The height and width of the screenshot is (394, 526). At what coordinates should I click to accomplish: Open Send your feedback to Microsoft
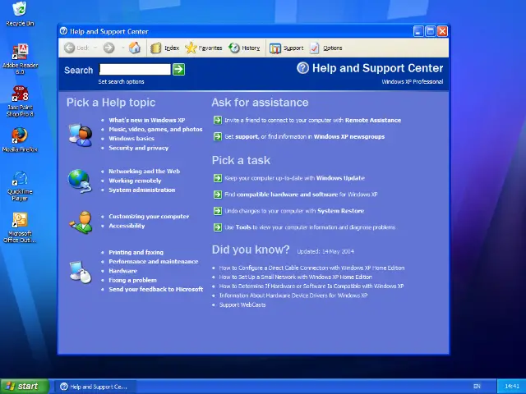pos(155,289)
